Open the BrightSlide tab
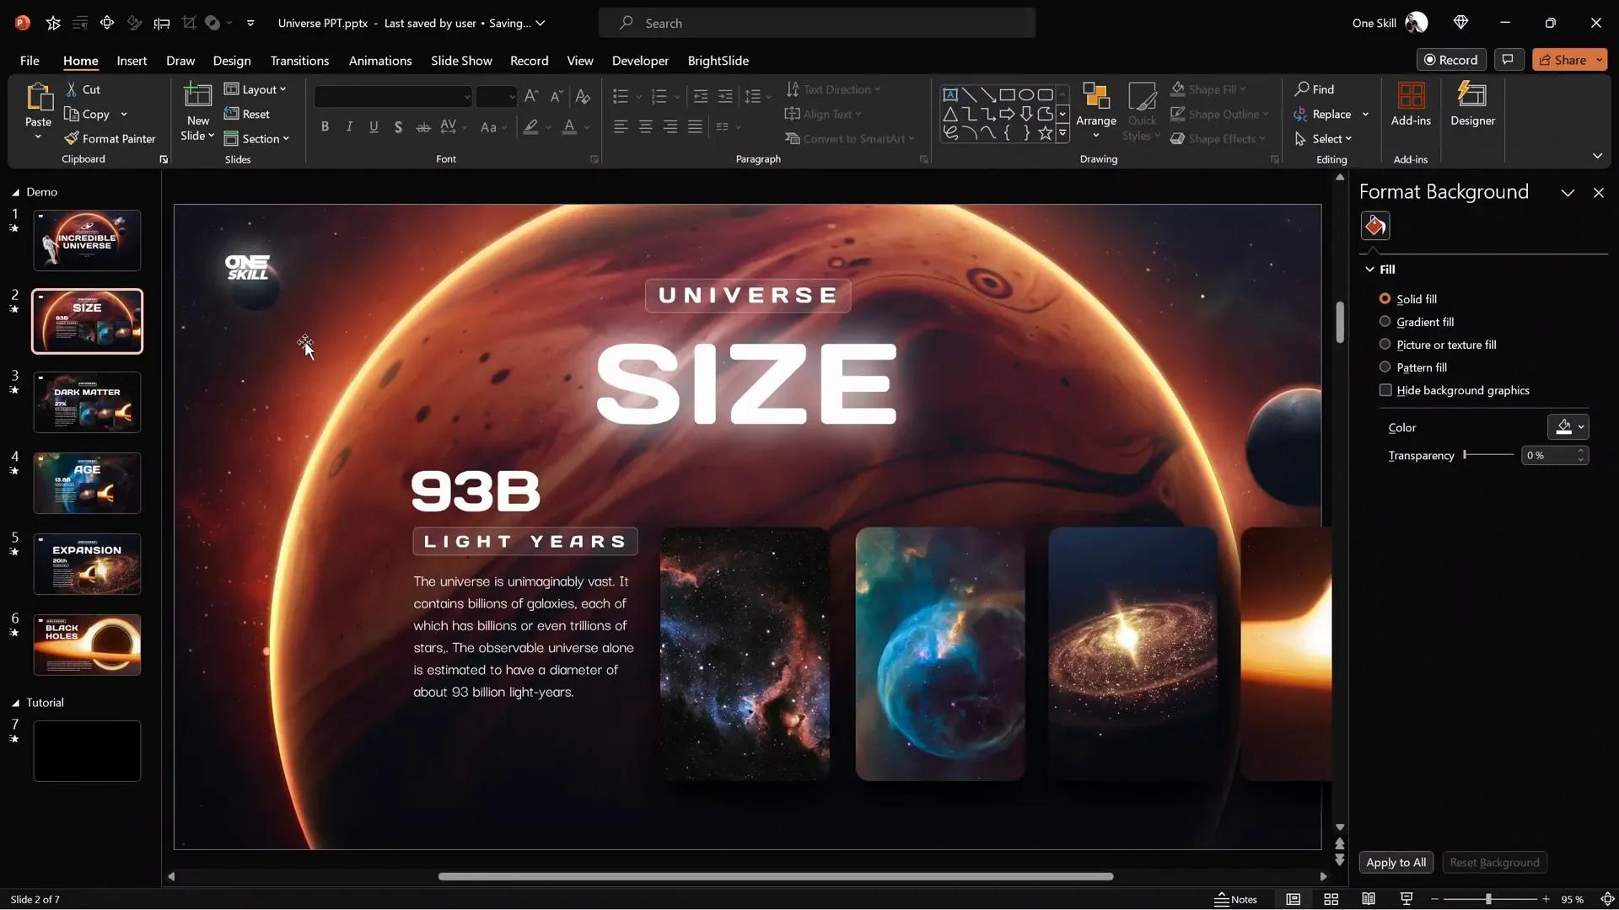Screen dimensions: 1619x910 pos(718,61)
